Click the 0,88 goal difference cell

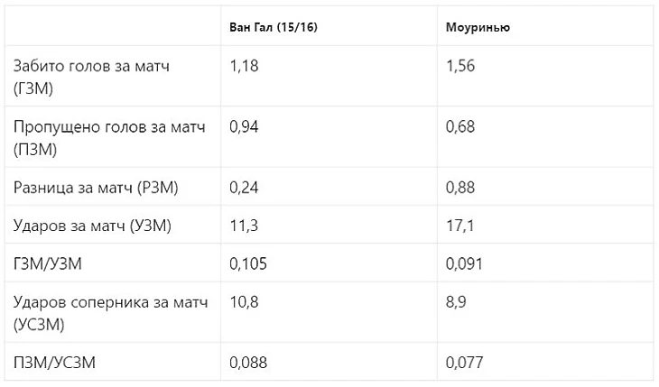click(x=460, y=188)
